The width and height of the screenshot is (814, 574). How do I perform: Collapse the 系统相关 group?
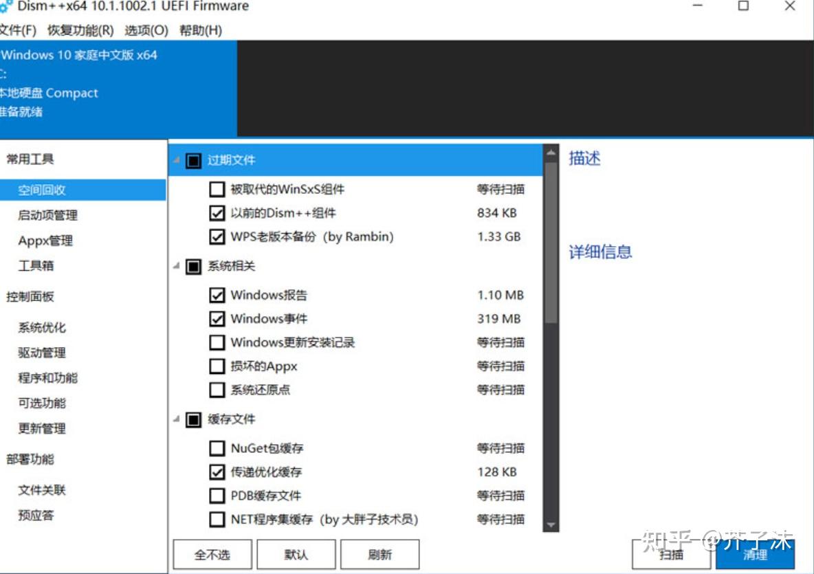177,266
